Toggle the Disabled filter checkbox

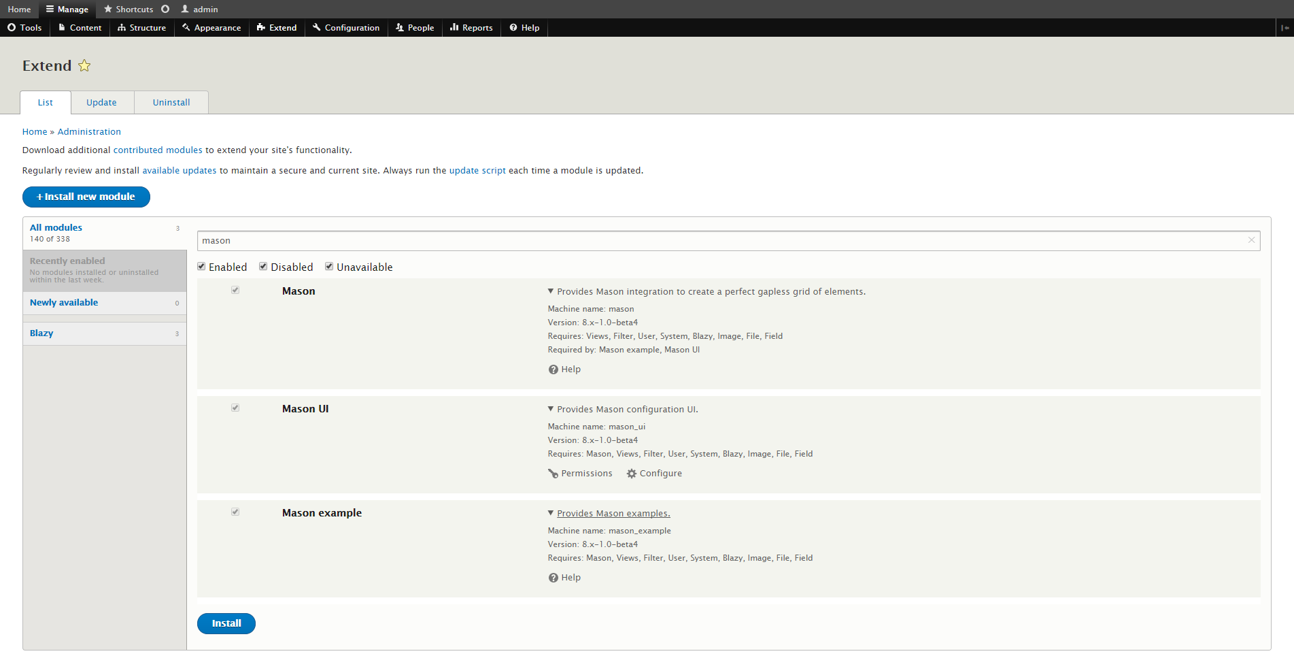coord(263,267)
